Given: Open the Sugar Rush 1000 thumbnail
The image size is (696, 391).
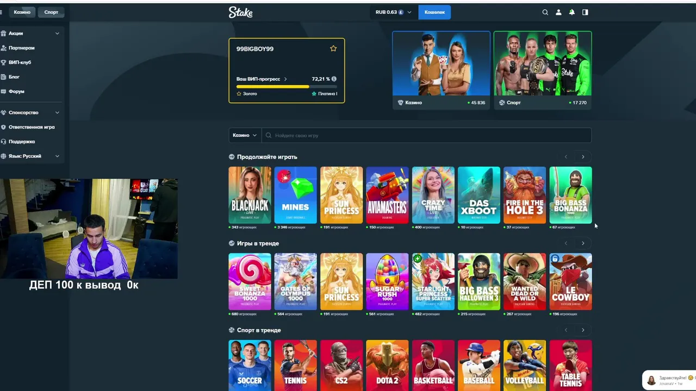Looking at the screenshot, I should coord(387,281).
